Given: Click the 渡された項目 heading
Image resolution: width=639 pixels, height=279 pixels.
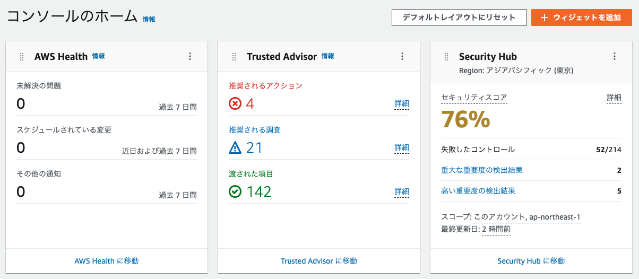Looking at the screenshot, I should coord(251,174).
